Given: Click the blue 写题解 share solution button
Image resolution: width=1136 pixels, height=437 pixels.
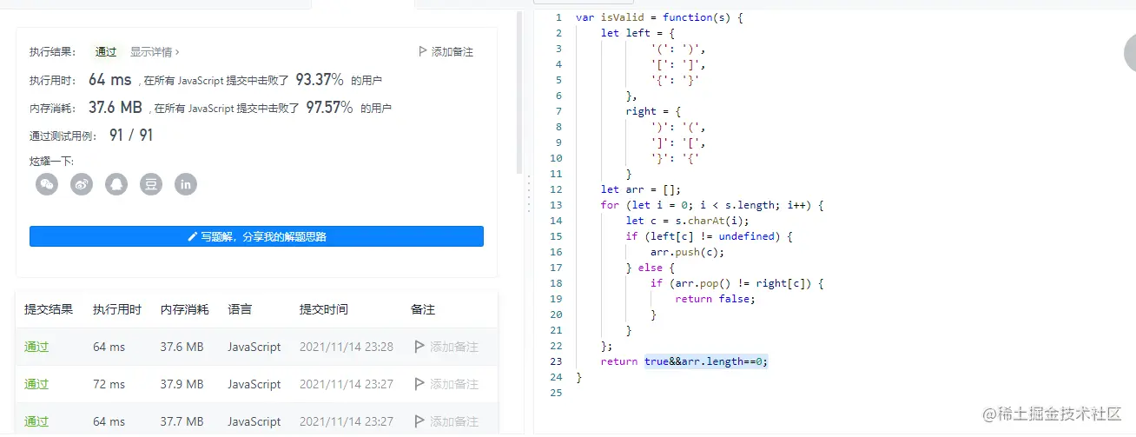Looking at the screenshot, I should [256, 236].
